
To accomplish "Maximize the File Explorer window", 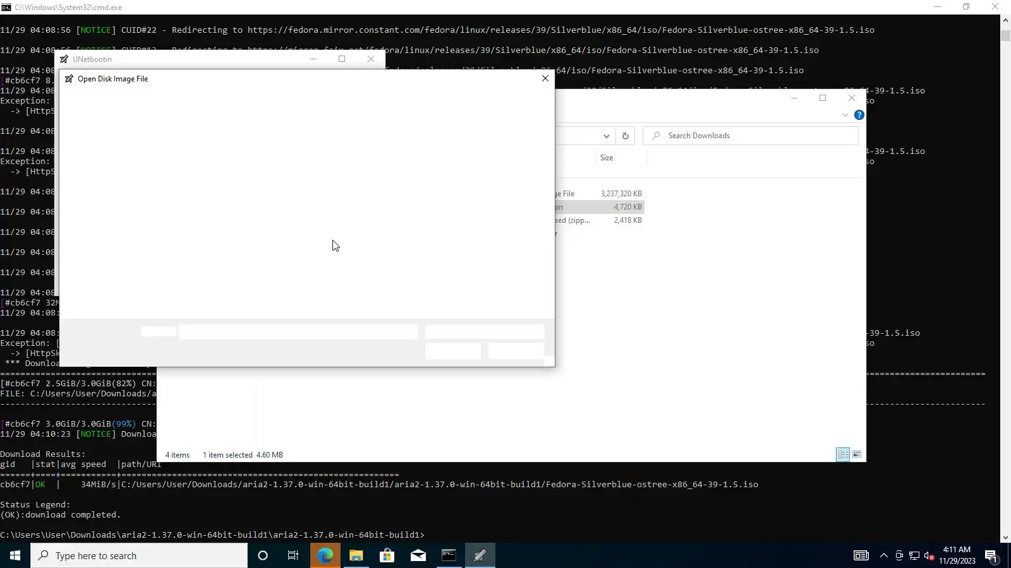I will click(823, 98).
